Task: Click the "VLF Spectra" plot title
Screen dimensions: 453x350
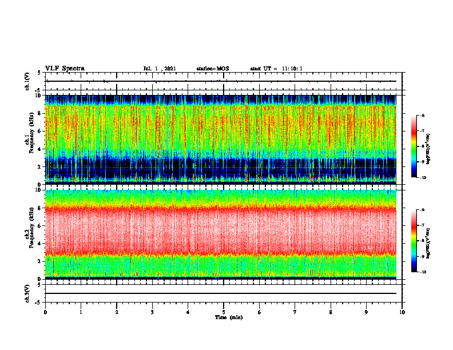Action: (x=65, y=69)
